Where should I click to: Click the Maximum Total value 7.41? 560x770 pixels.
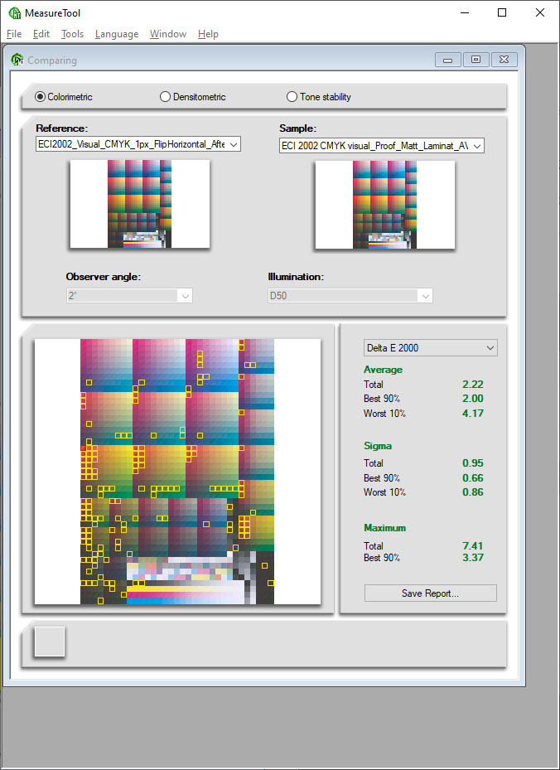473,545
